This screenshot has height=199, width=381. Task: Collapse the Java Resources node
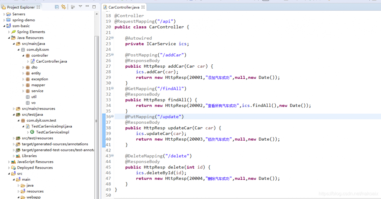(9, 38)
